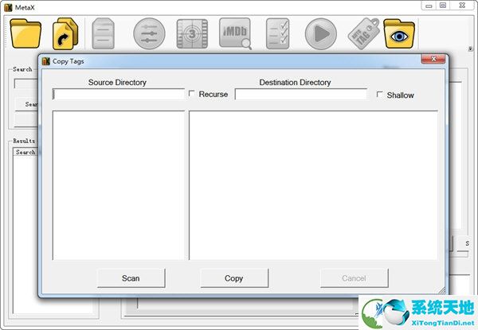
Task: Click the Source Directory input field
Action: [118, 95]
